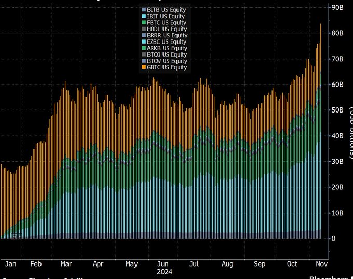Click the Jun x-axis label
Screen dimensions: 353x279
click(162, 264)
